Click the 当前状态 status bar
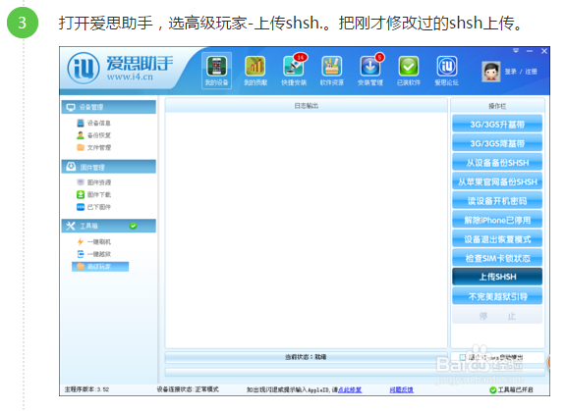 306,357
